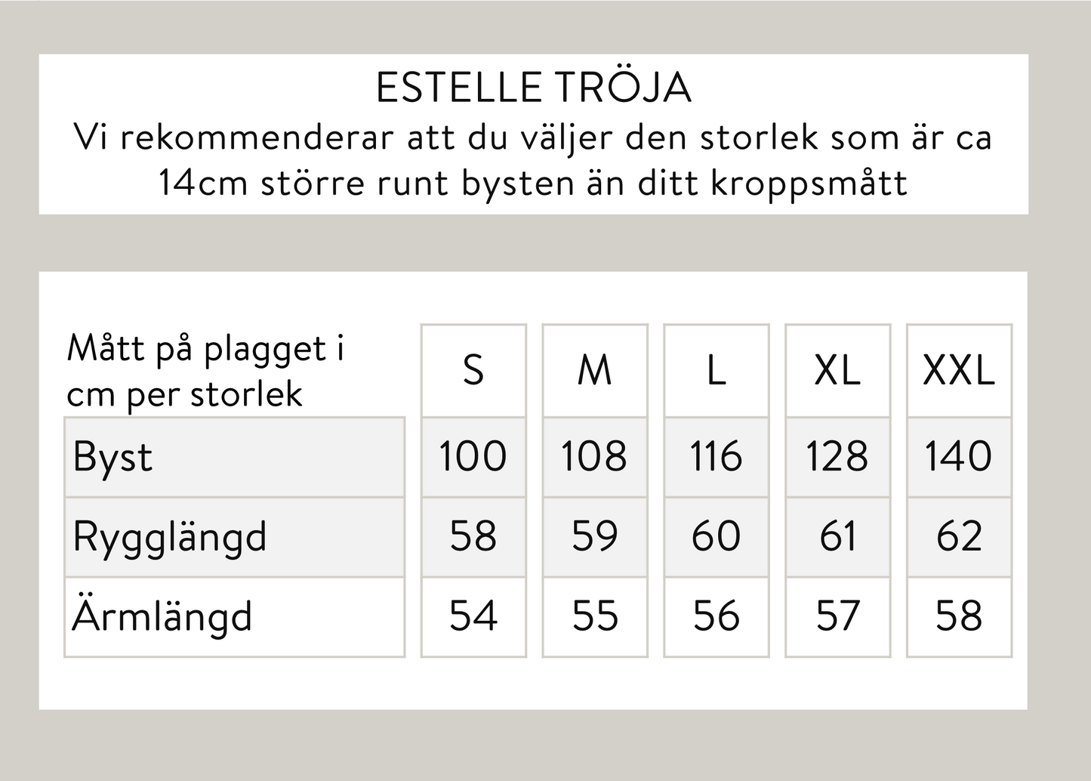
Task: Click bust value 108 for size M
Action: pyautogui.click(x=595, y=457)
